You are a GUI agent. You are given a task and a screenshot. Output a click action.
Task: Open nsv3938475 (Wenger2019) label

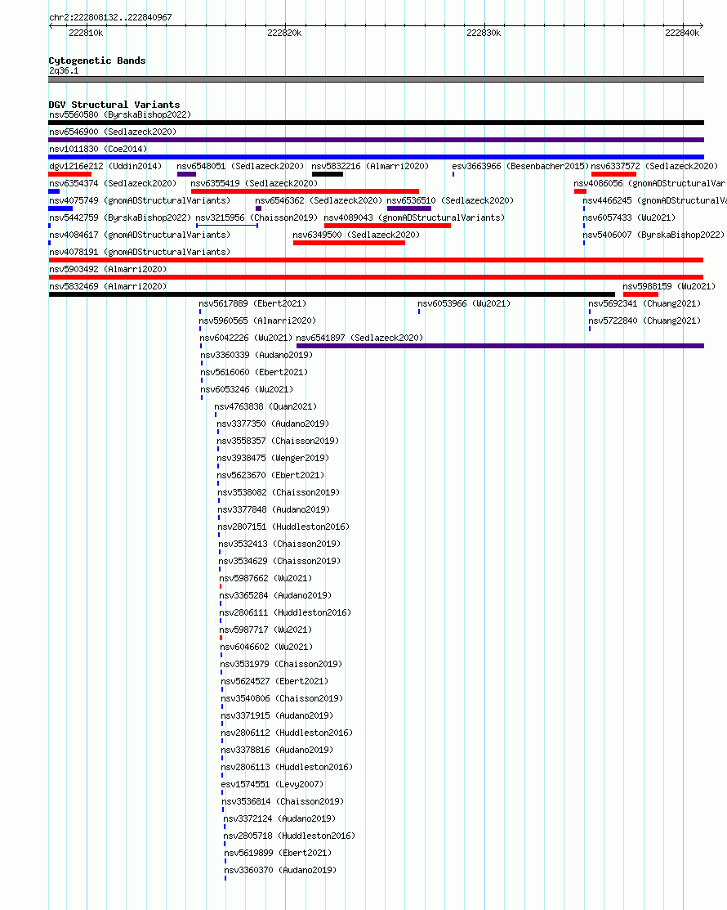273,458
